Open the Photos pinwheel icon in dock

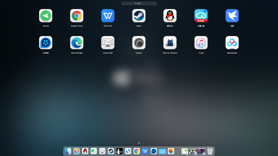(171, 151)
